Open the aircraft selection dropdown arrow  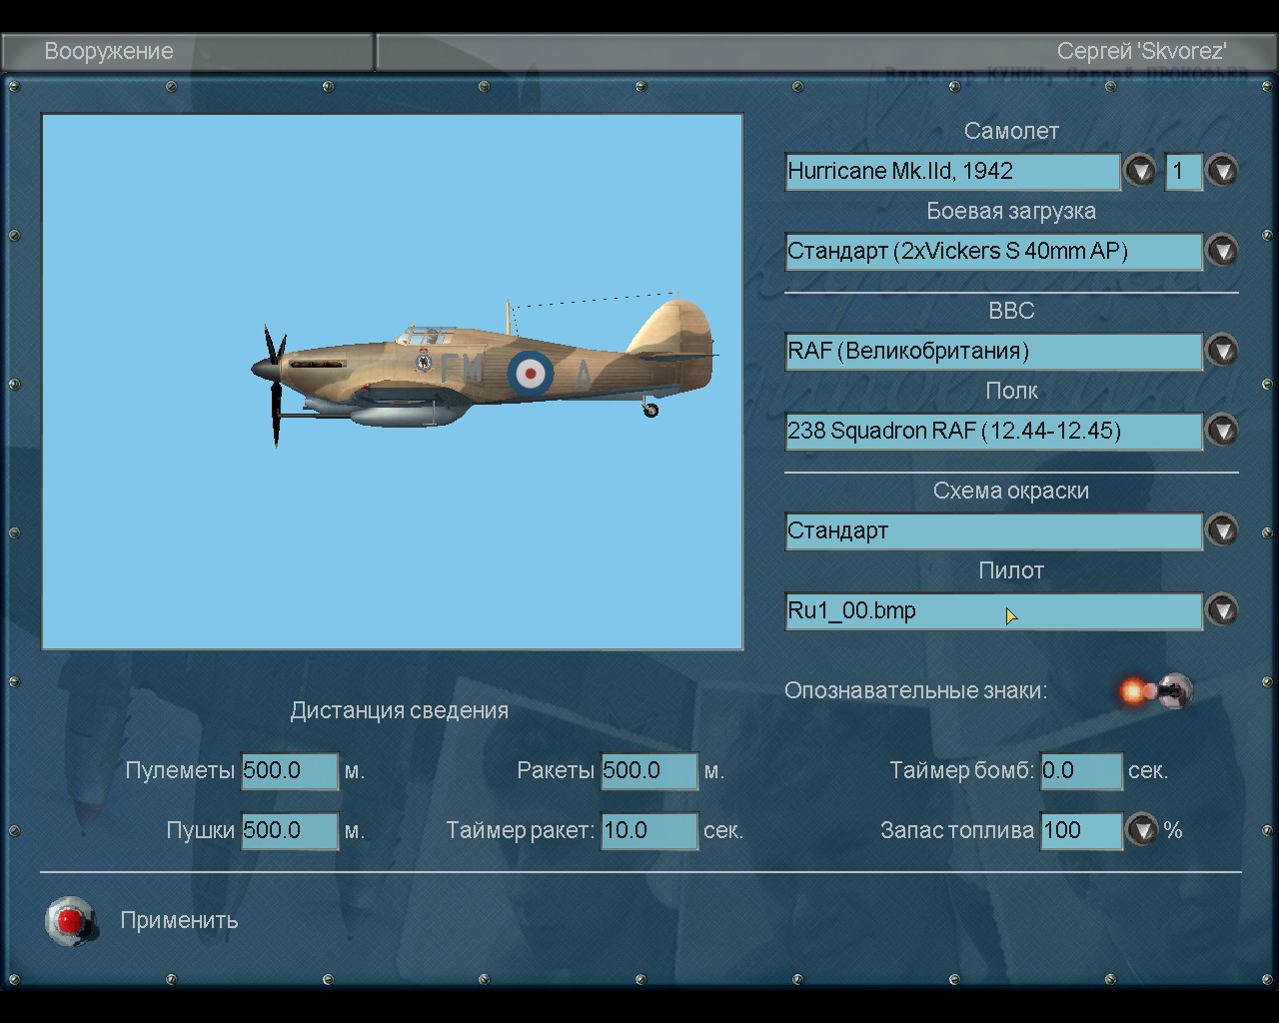click(1140, 171)
